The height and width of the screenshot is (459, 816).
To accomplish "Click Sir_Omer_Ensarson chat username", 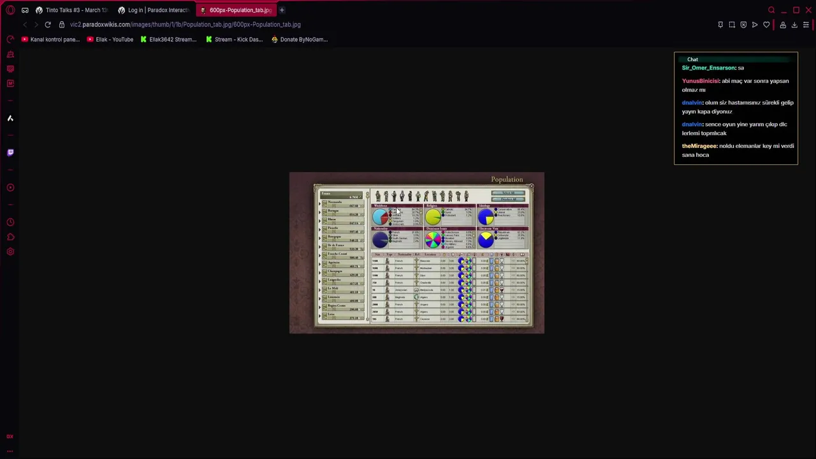I will [708, 68].
